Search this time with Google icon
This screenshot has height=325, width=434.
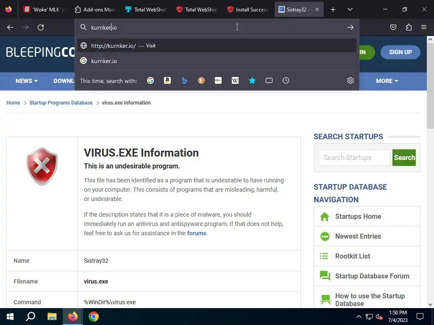(150, 80)
